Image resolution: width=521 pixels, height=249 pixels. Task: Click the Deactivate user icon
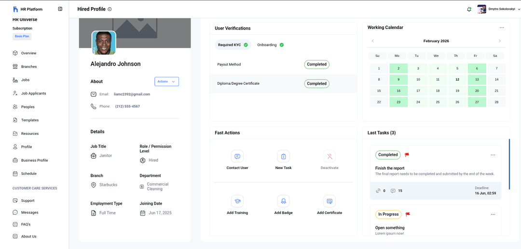tap(329, 157)
